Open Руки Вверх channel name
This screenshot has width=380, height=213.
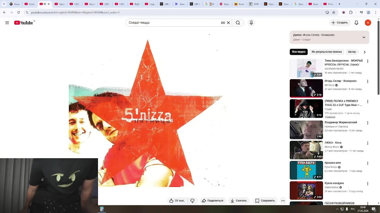[x=331, y=167]
